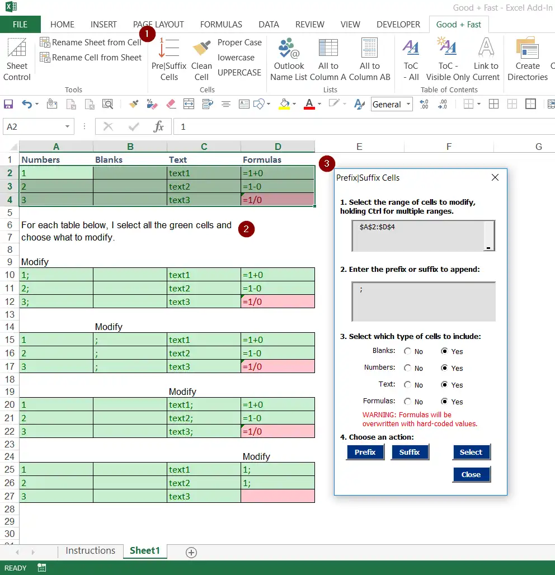The height and width of the screenshot is (575, 555).
Task: Click the prefix or suffix text field
Action: tap(424, 301)
